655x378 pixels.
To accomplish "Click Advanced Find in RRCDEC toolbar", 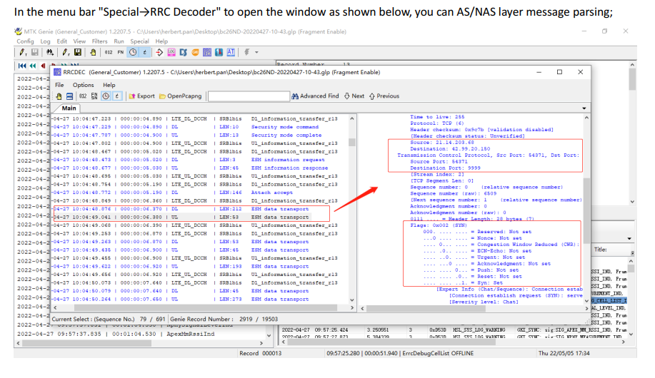I will pyautogui.click(x=315, y=96).
